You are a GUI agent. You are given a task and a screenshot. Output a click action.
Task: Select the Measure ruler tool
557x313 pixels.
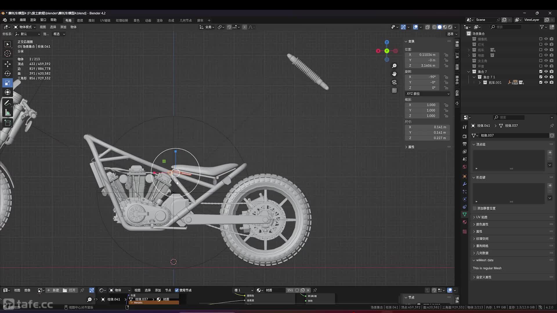click(8, 112)
